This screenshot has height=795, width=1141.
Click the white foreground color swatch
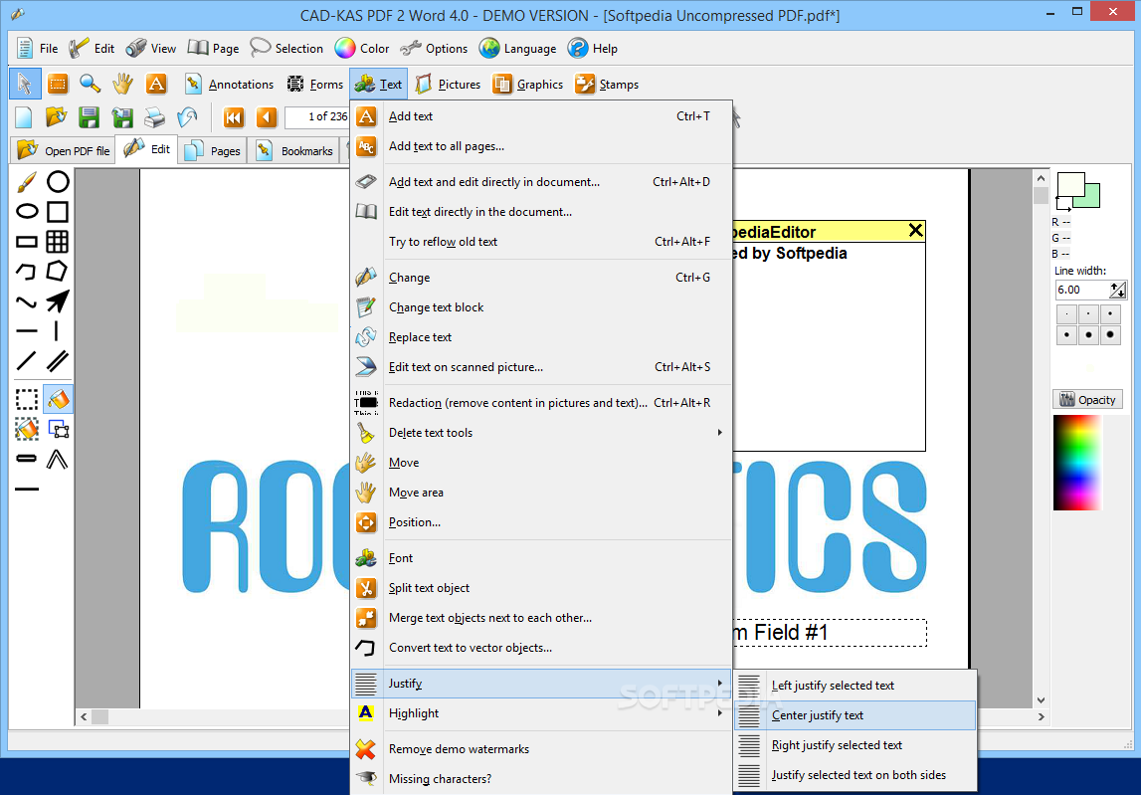point(1069,184)
